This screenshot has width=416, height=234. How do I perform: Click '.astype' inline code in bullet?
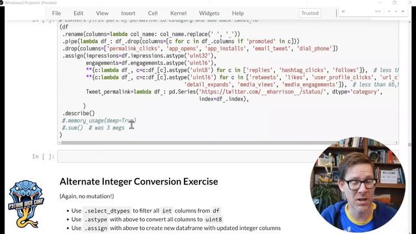coord(96,220)
